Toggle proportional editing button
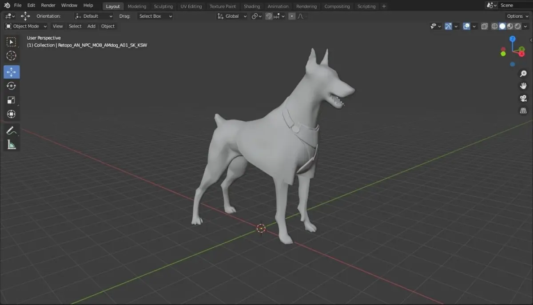Screen dimensions: 533x305 click(291, 16)
